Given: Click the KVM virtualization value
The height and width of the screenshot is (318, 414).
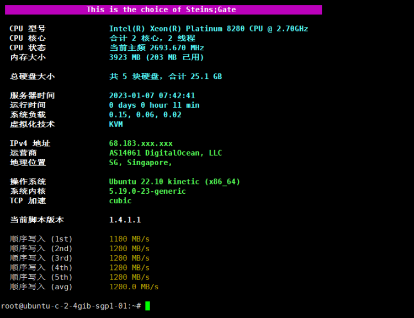Looking at the screenshot, I should 116,124.
